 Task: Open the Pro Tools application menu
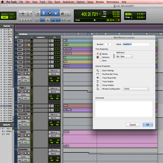[x=11, y=2]
